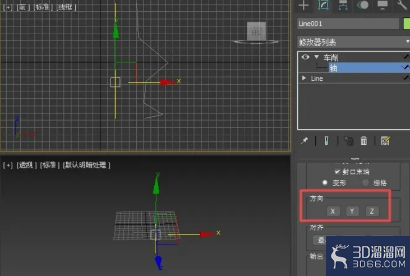Viewport: 410px width, 276px height.
Task: Toggle Show End Result icon
Action: pyautogui.click(x=326, y=141)
